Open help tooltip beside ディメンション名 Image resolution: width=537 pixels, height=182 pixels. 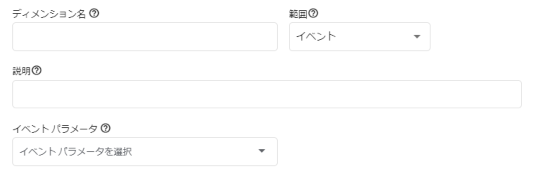94,14
